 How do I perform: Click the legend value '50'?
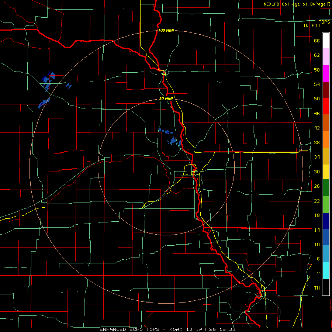point(317,99)
